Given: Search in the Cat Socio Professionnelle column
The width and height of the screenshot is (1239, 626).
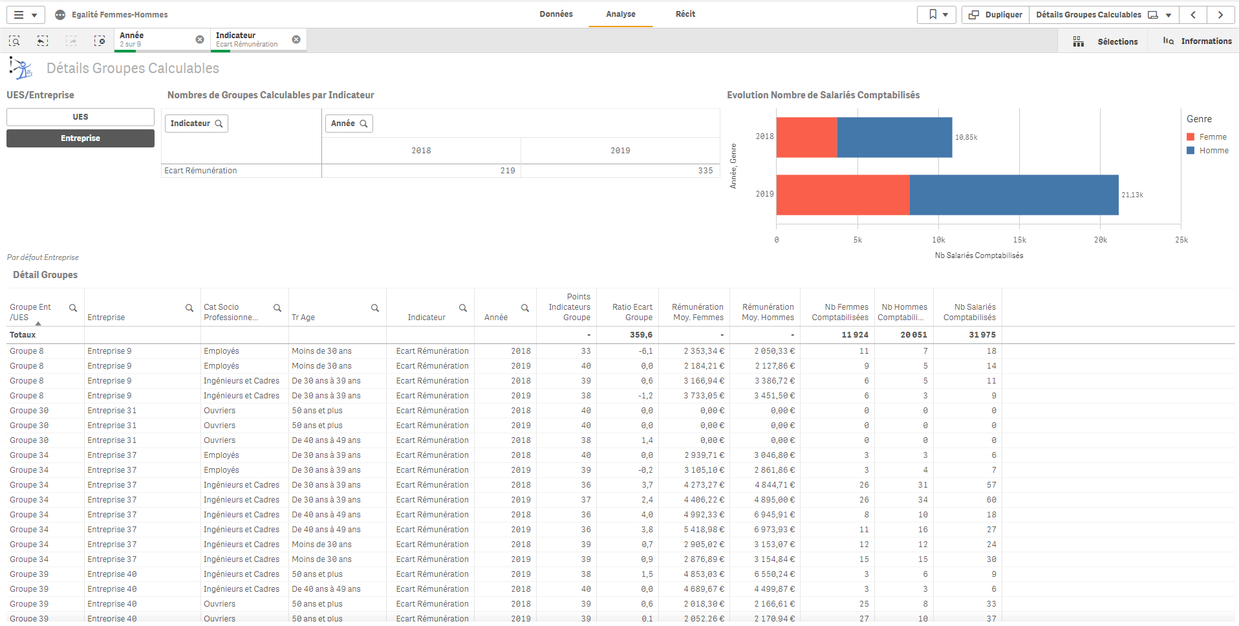Looking at the screenshot, I should click(277, 308).
